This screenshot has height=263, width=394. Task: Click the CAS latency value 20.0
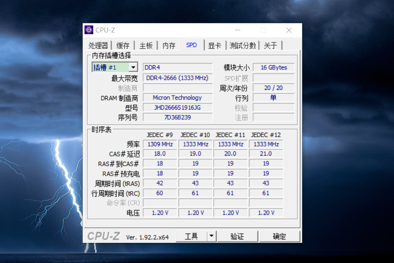click(230, 153)
